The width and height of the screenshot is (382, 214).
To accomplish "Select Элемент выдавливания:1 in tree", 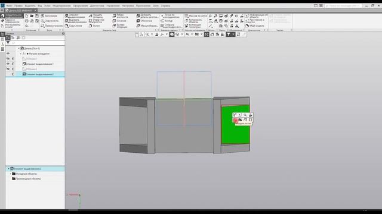I will [x=38, y=64].
